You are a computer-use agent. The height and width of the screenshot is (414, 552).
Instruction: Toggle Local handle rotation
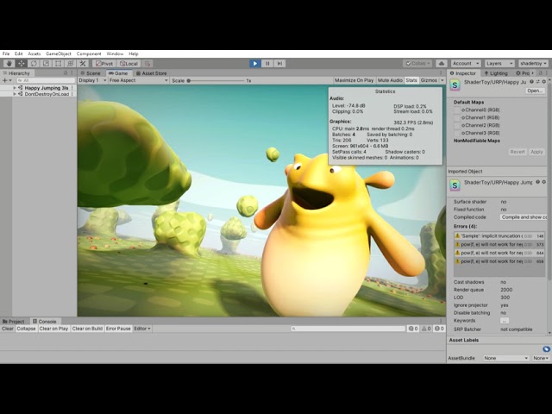pyautogui.click(x=129, y=64)
